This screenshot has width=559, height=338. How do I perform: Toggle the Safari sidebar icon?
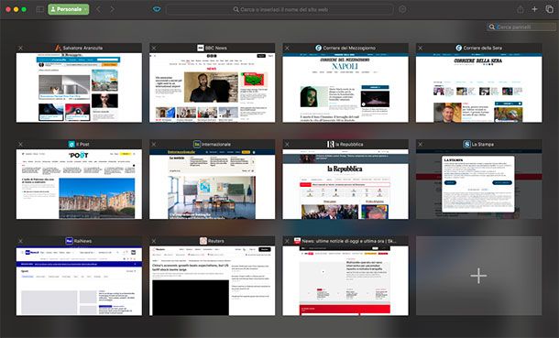pos(40,9)
